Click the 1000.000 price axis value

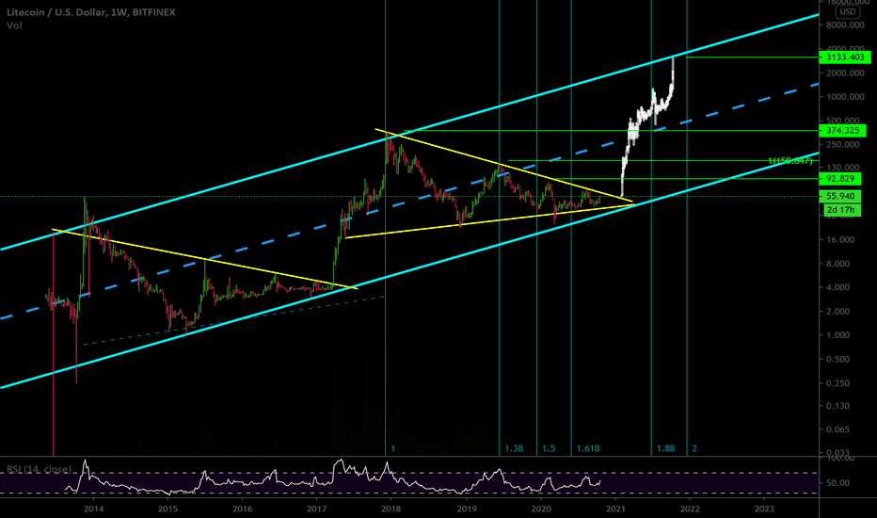point(845,96)
